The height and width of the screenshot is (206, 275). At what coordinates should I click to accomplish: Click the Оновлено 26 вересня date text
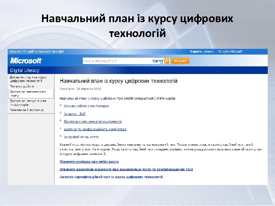click(x=80, y=89)
